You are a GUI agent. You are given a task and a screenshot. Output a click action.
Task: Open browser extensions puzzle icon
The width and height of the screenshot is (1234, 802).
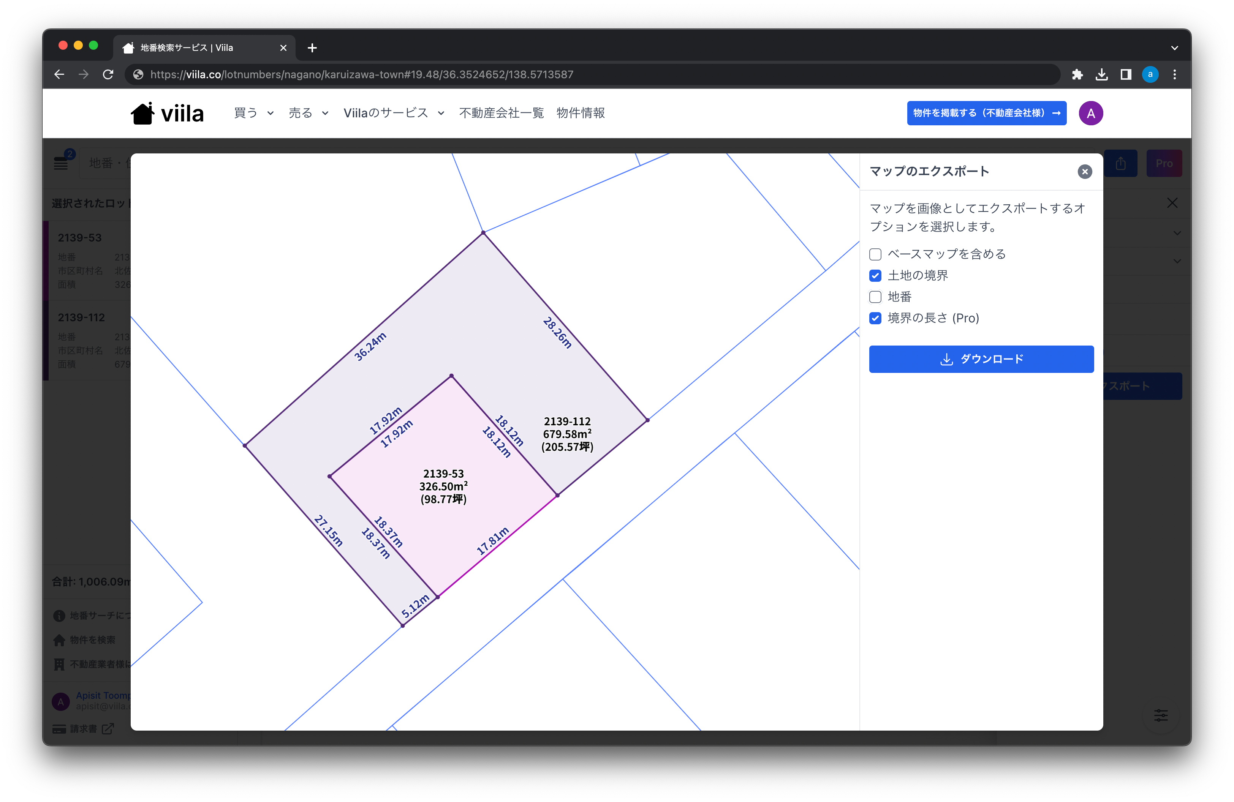[x=1077, y=74]
